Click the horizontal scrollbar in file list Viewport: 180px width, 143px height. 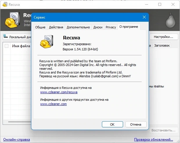pyautogui.click(x=19, y=122)
